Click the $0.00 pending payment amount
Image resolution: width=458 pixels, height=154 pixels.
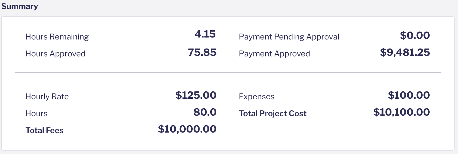pos(415,36)
